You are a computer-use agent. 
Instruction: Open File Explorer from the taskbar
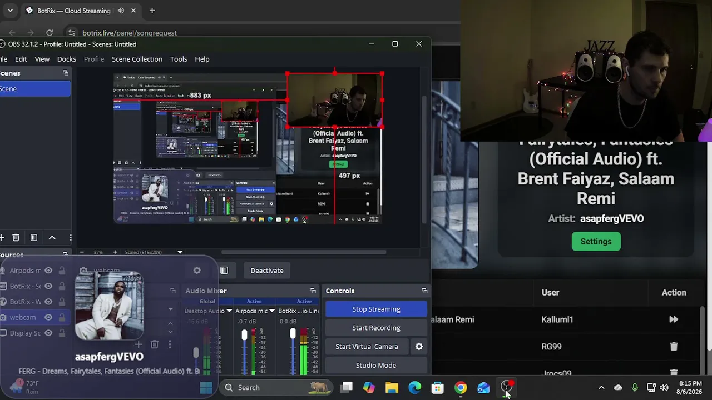(392, 388)
